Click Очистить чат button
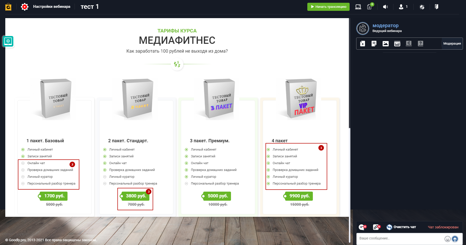Image resolution: width=466 pixels, height=245 pixels. [x=401, y=227]
